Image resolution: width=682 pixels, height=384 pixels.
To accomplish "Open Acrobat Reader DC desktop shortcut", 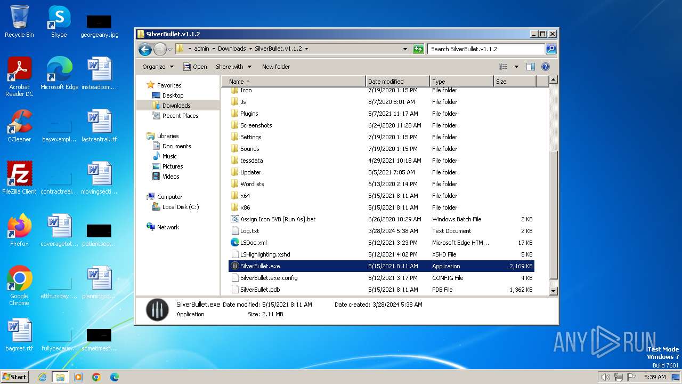I will point(19,76).
